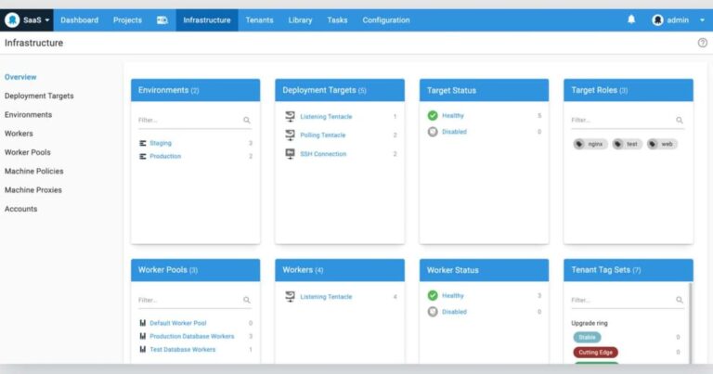Open Disabled link in Target Status
Screen dimensions: 713x374
pyautogui.click(x=454, y=132)
